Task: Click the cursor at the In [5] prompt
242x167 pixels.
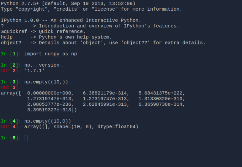Action: [x=26, y=138]
